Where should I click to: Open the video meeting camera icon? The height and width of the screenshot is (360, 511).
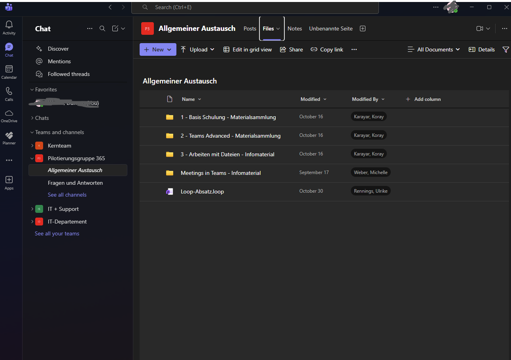(480, 28)
